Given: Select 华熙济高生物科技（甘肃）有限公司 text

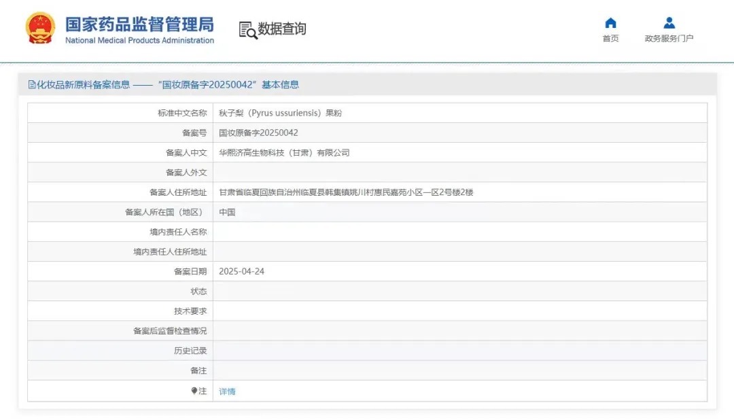Looking at the screenshot, I should (x=284, y=153).
